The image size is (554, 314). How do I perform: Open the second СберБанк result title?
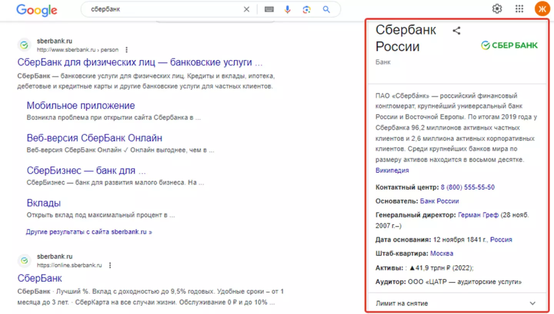coord(40,278)
